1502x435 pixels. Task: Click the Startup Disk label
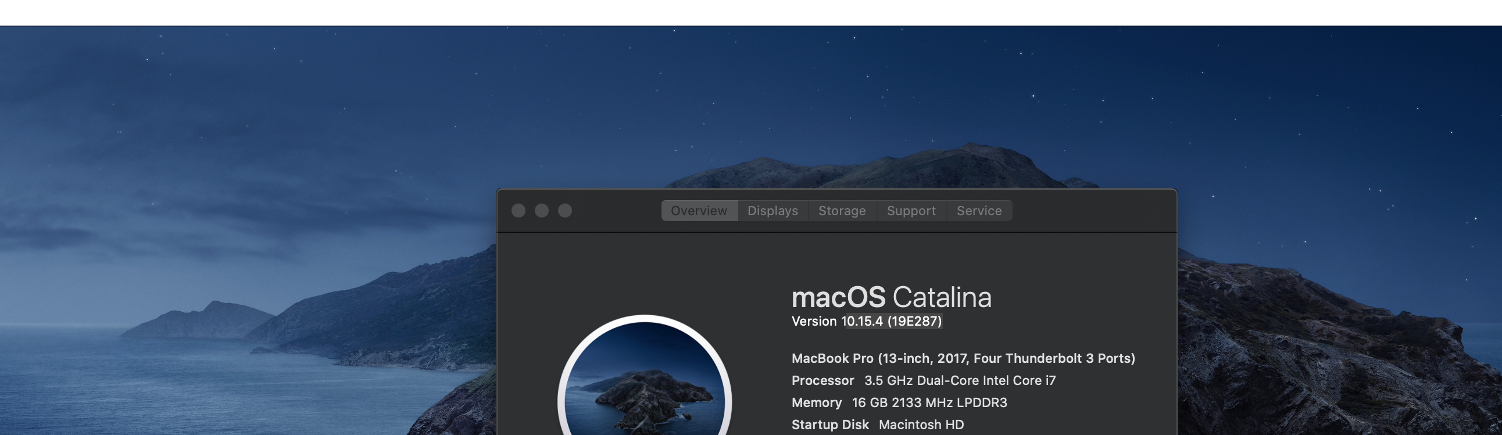[829, 425]
